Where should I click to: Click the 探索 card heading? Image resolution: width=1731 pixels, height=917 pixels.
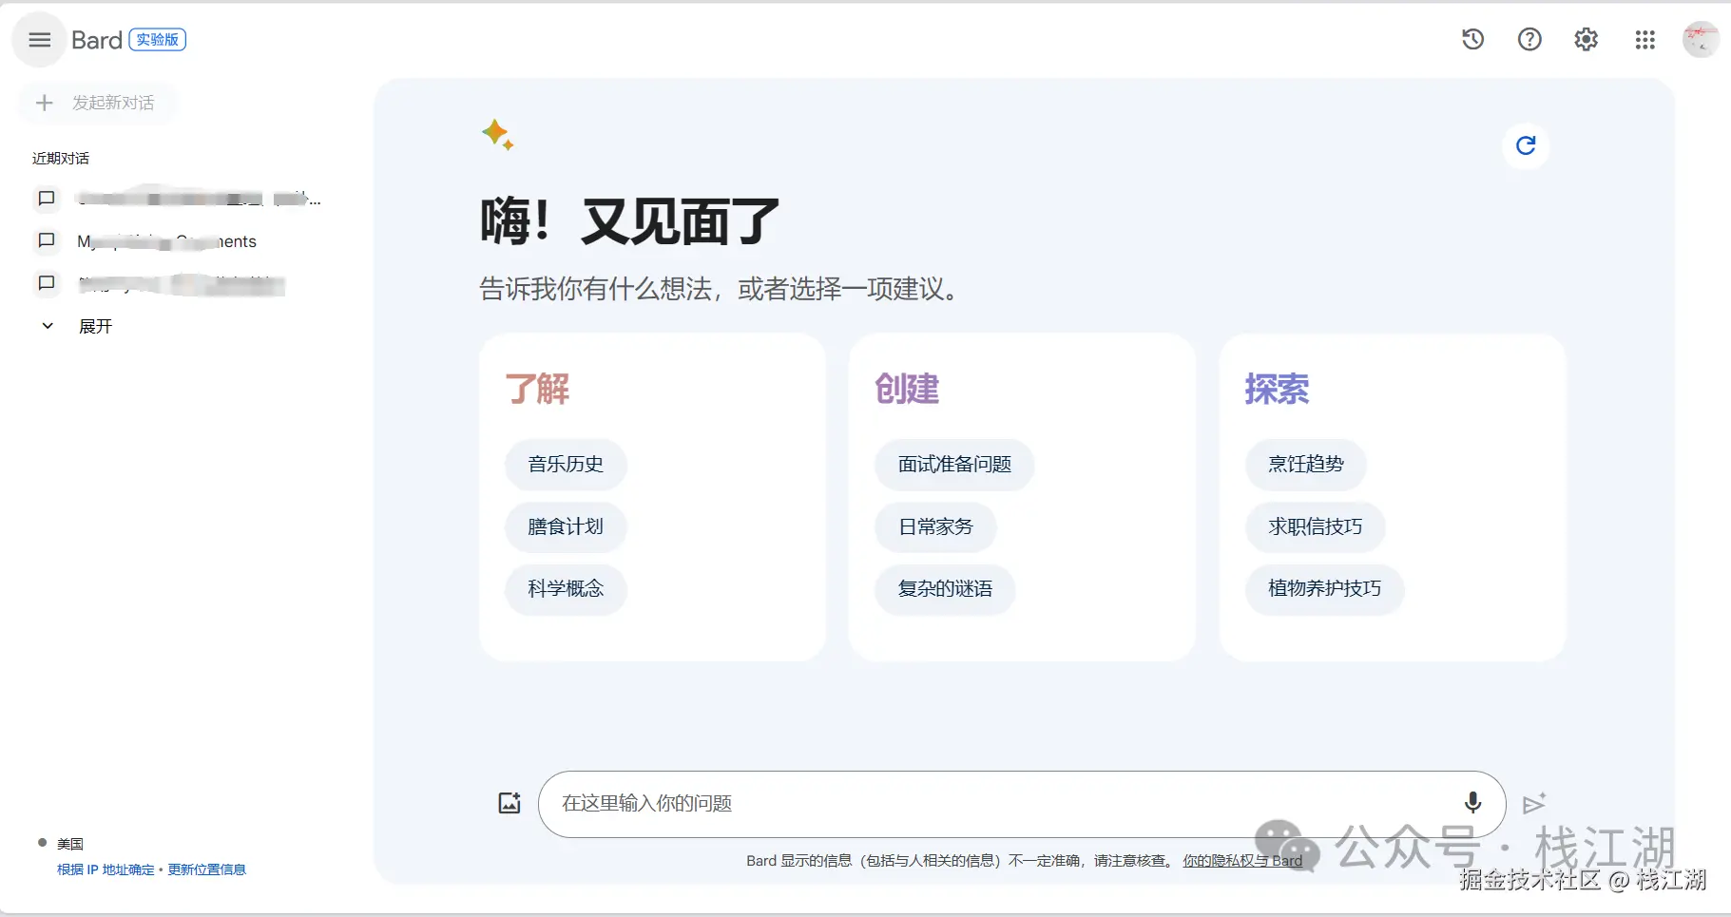coord(1277,389)
